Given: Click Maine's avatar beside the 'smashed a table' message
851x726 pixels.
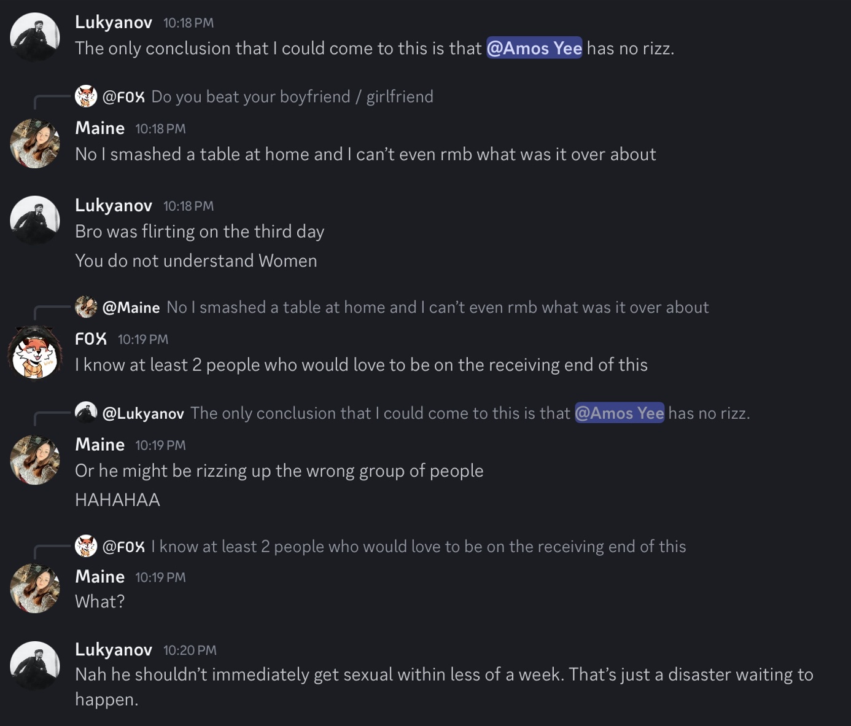Looking at the screenshot, I should (35, 144).
